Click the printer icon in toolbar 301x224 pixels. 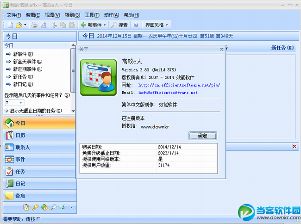tap(34, 25)
